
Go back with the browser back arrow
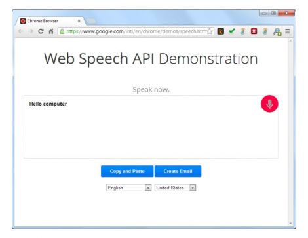click(x=21, y=31)
